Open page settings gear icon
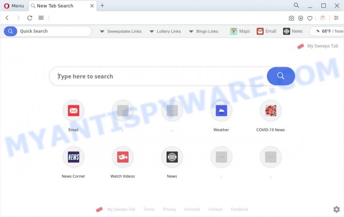The height and width of the screenshot is (217, 344). coord(336,209)
